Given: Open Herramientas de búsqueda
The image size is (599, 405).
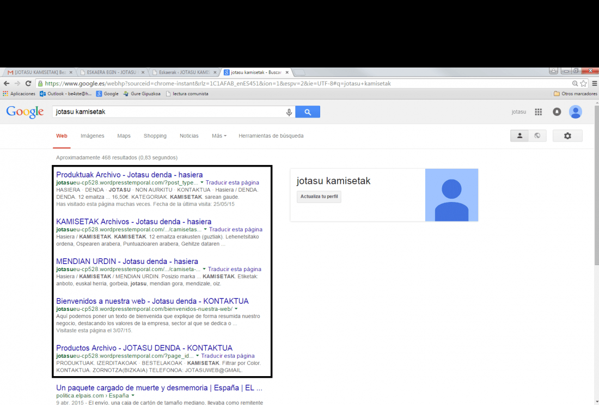Looking at the screenshot, I should click(271, 136).
